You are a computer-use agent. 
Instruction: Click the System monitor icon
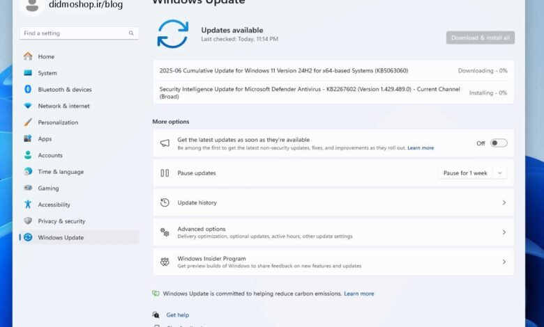pos(28,72)
